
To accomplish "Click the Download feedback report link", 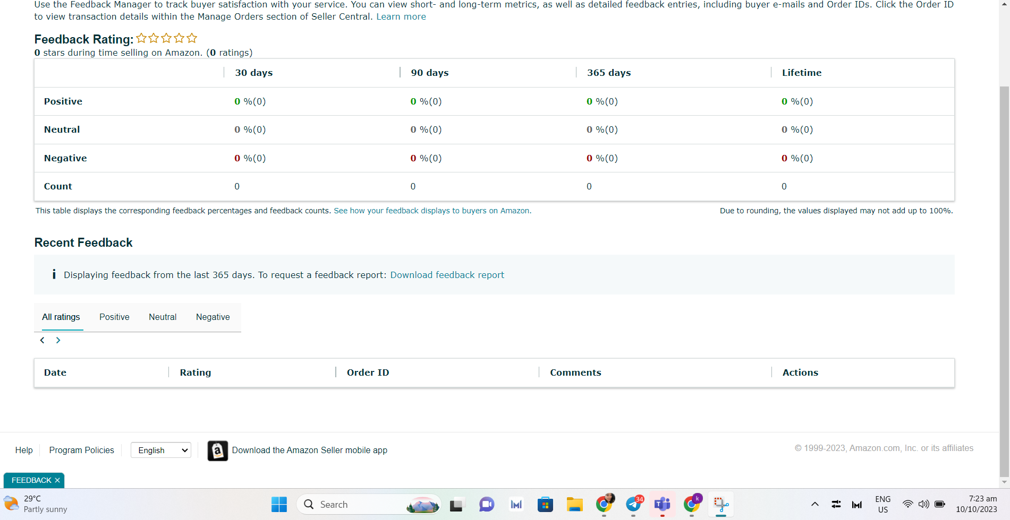I will 447,275.
